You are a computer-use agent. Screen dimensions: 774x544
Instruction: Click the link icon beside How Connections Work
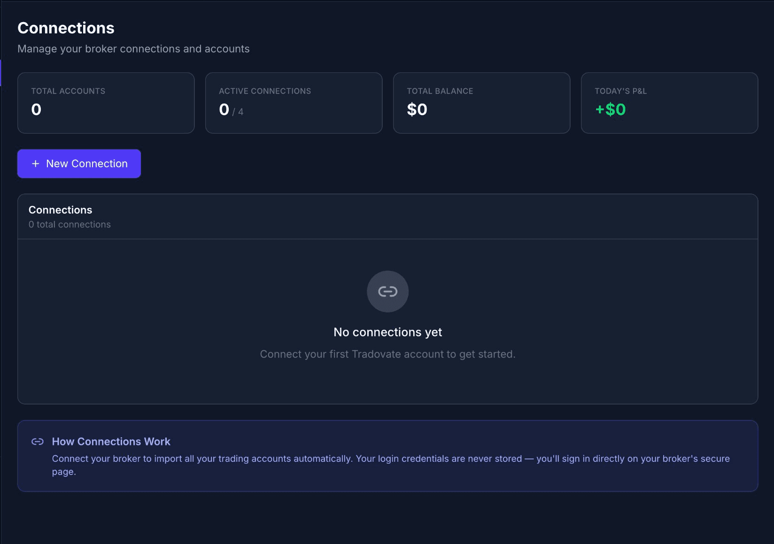(38, 442)
